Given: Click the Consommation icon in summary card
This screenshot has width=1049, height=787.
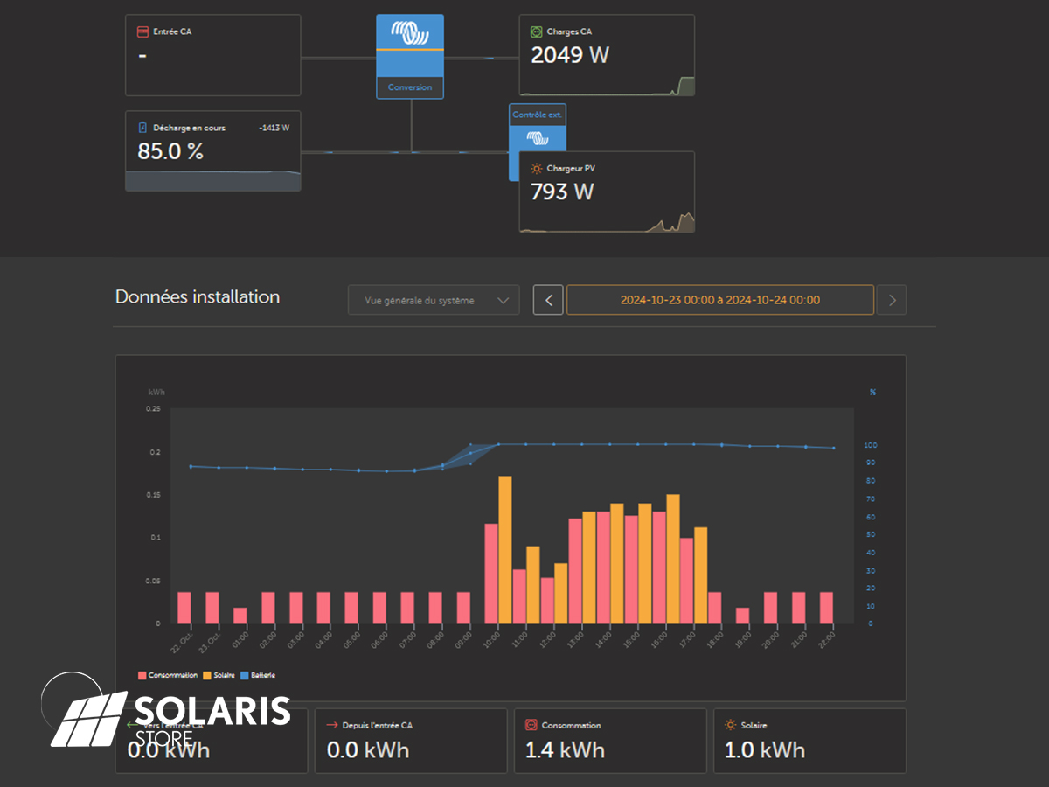Looking at the screenshot, I should pos(531,725).
